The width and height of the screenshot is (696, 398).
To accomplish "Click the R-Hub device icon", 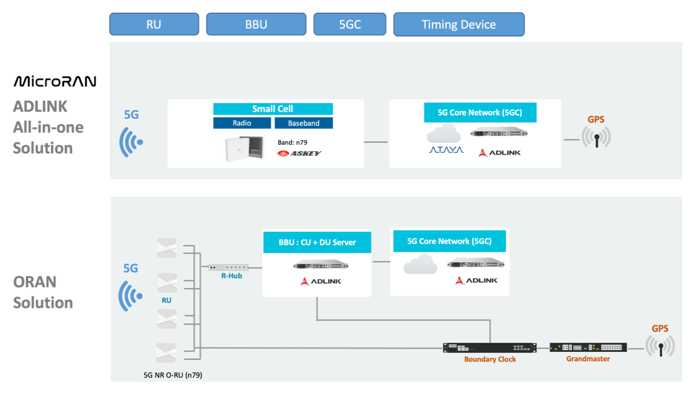I will tap(228, 267).
